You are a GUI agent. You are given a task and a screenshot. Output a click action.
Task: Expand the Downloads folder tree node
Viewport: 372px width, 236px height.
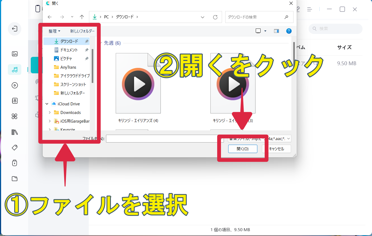point(50,113)
